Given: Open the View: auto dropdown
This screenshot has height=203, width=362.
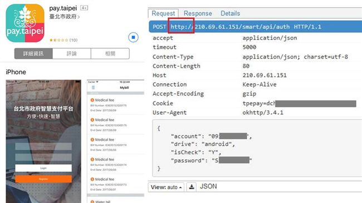Looking at the screenshot, I should [166, 187].
